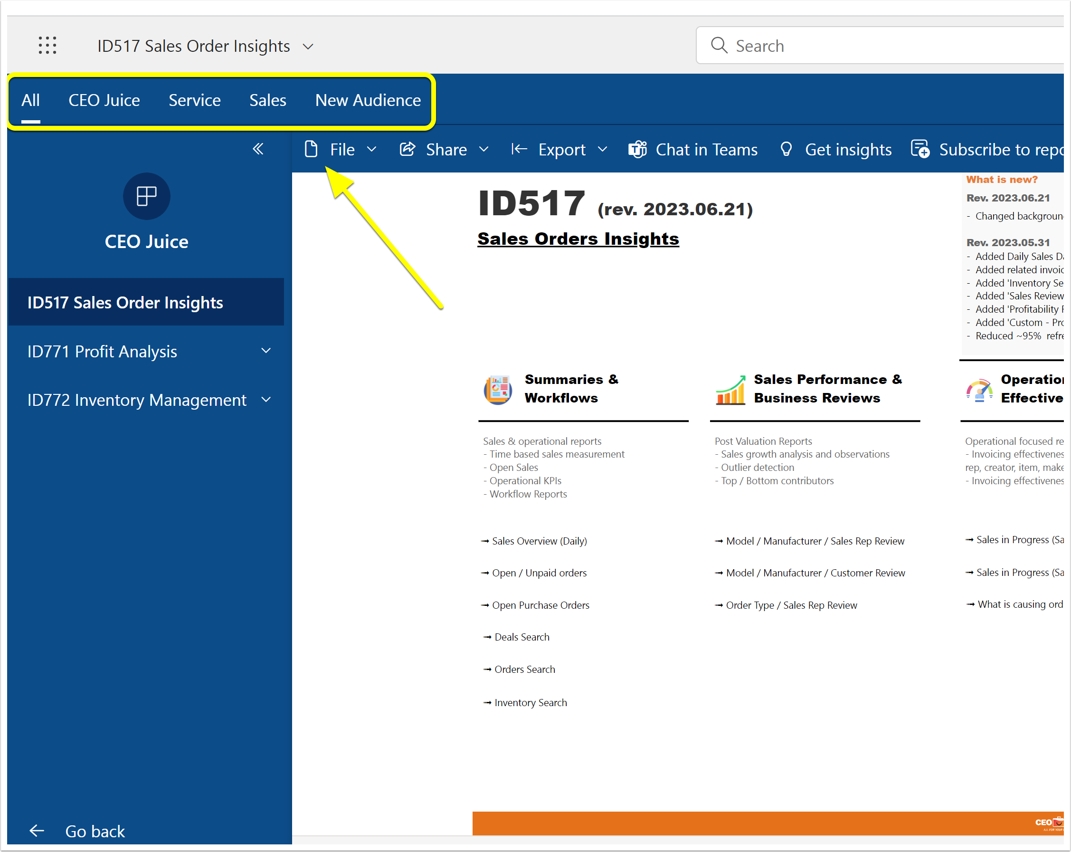The image size is (1071, 852).
Task: Open the Export dropdown arrow
Action: (603, 149)
